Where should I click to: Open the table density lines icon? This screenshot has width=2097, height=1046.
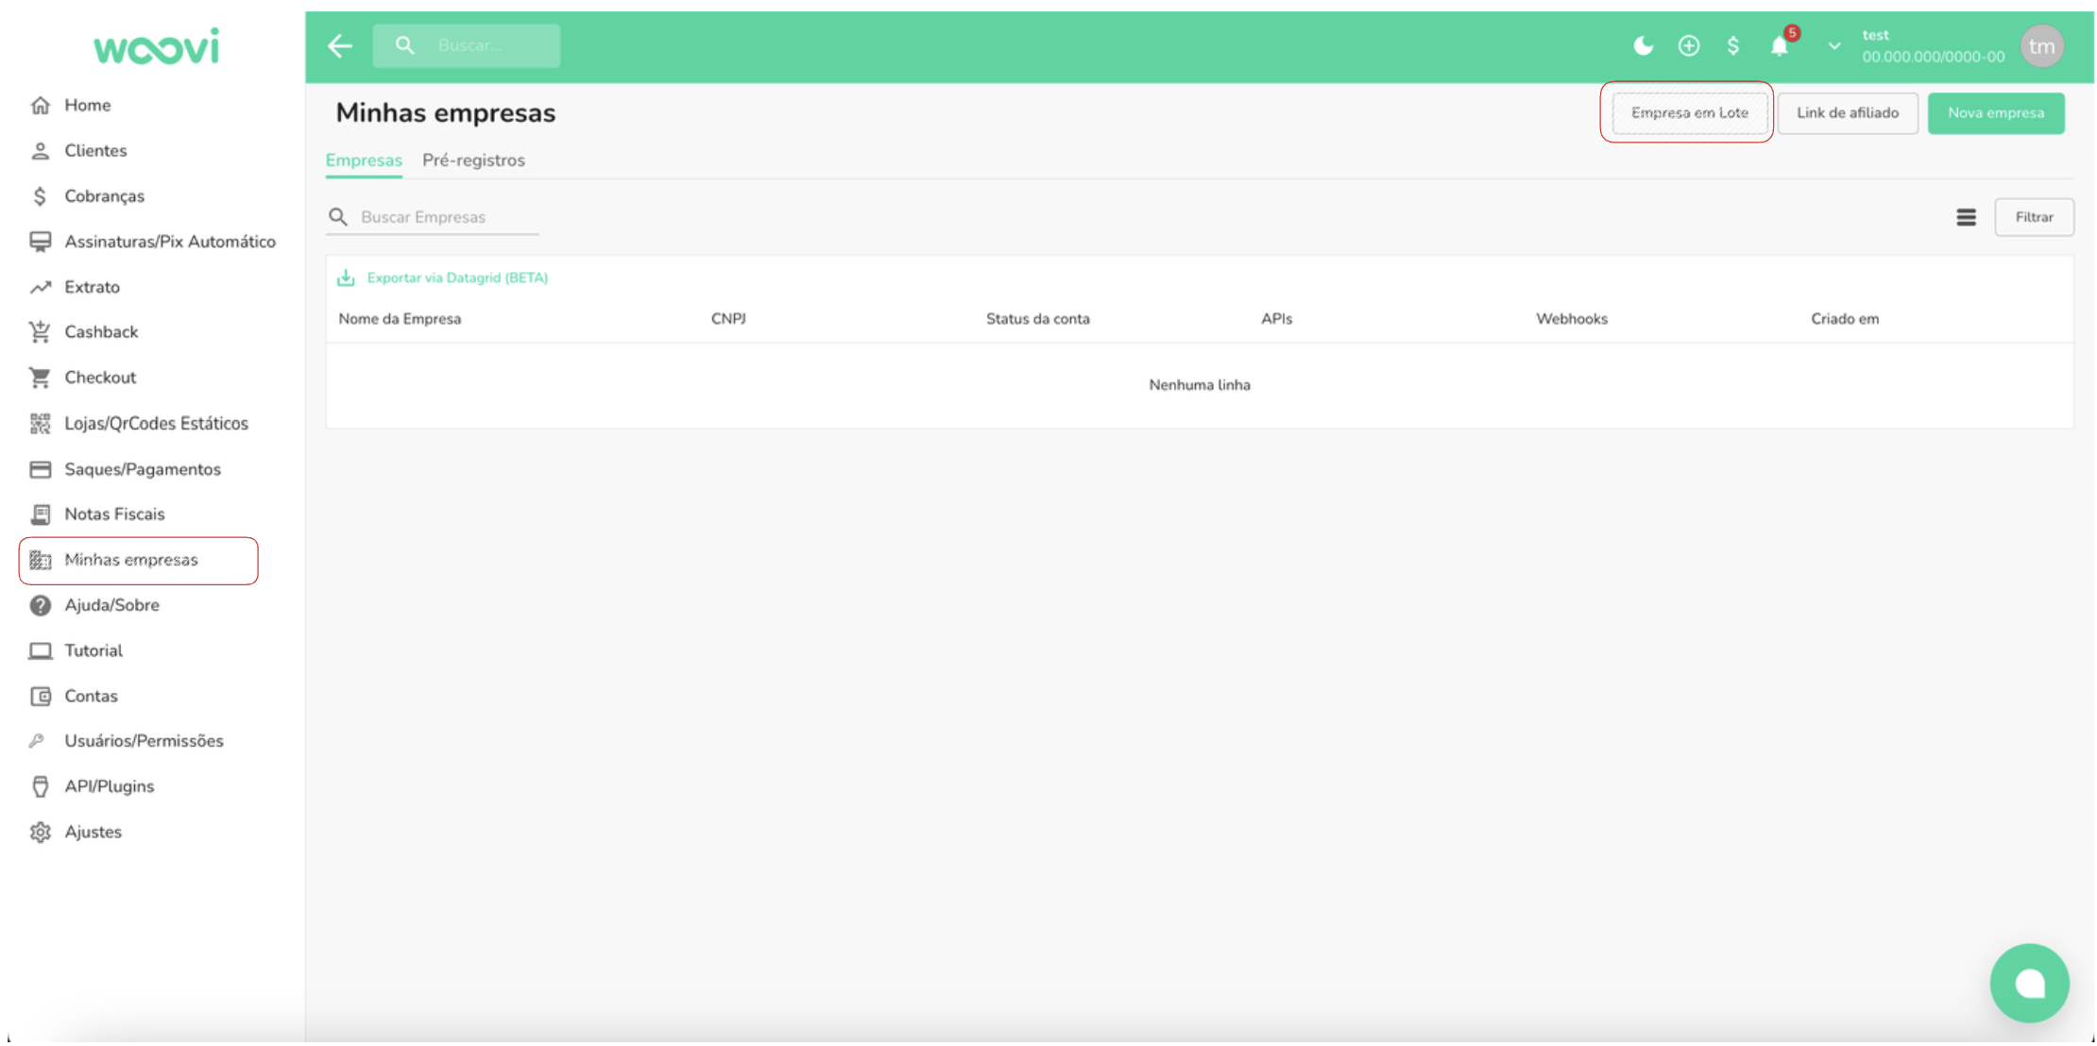[x=1966, y=217]
